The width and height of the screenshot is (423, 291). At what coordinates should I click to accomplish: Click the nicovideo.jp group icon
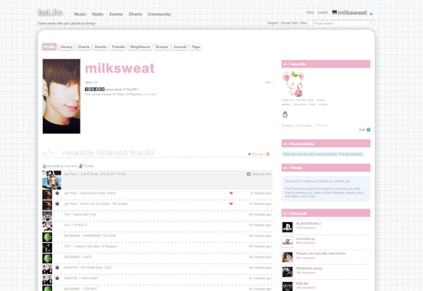coord(288,242)
